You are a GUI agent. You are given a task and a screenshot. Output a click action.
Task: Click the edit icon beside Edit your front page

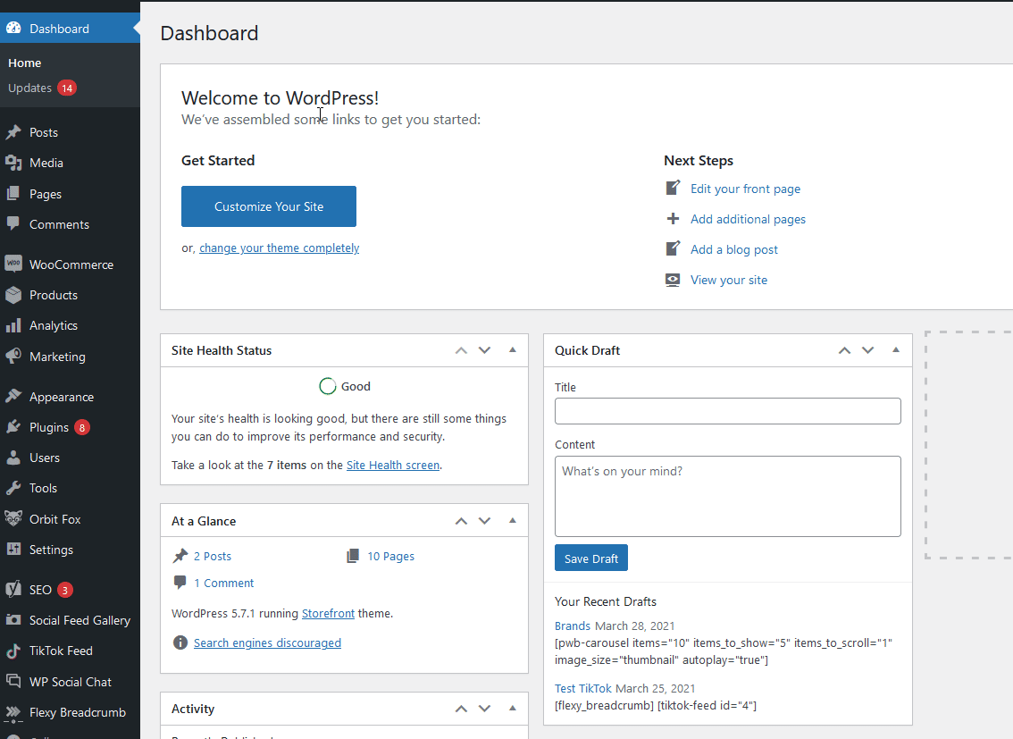click(x=673, y=188)
